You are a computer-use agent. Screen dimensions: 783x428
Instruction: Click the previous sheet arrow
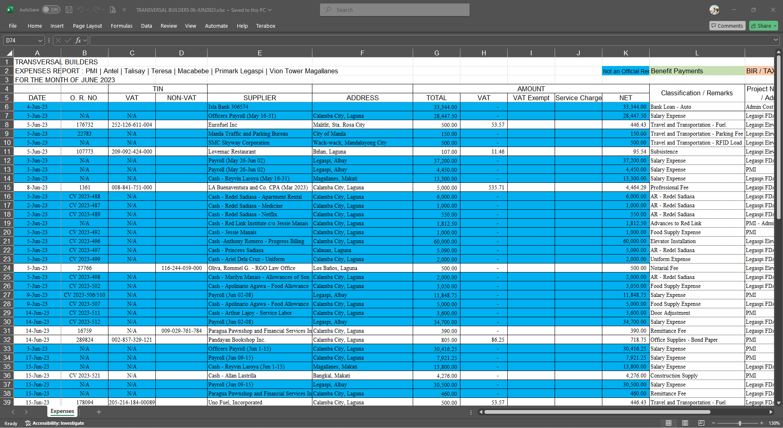click(x=13, y=412)
